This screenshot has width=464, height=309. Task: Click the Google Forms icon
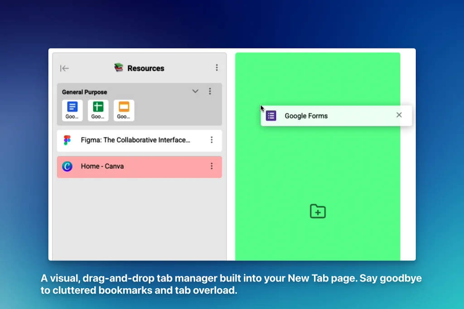(x=271, y=116)
